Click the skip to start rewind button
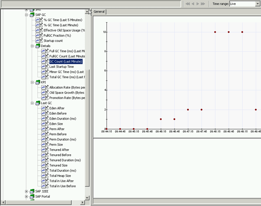This screenshot has height=206, width=261. 187,3
